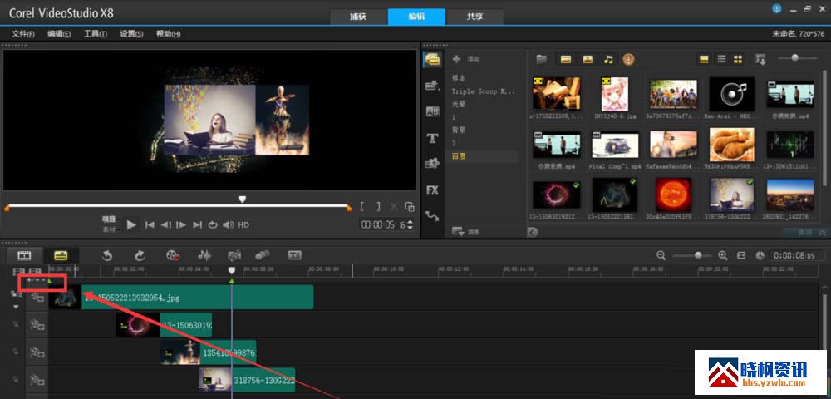Open the Title (T) library panel
Image resolution: width=831 pixels, height=399 pixels.
click(x=432, y=138)
